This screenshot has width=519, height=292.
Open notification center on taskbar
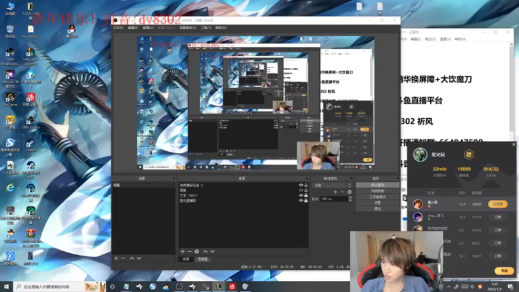point(511,287)
